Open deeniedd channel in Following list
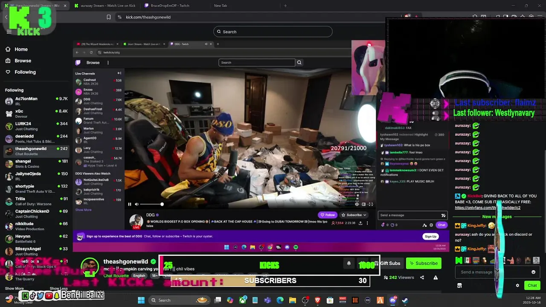Image resolution: width=546 pixels, height=307 pixels. pos(36,139)
